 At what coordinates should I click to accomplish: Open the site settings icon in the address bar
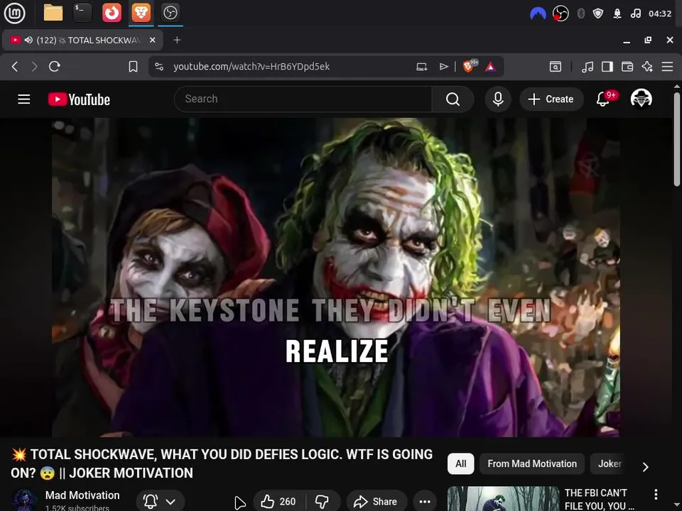159,67
